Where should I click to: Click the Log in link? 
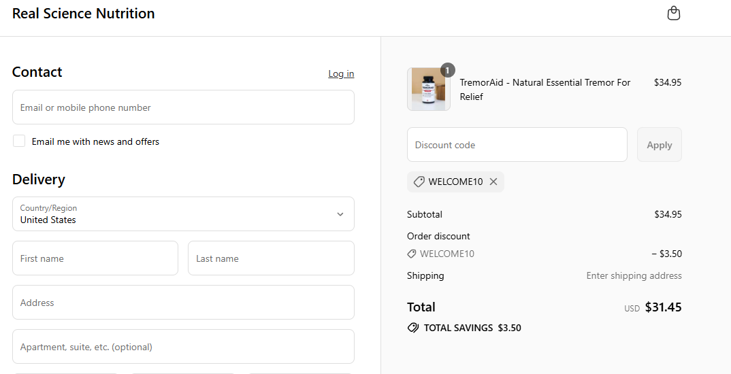(341, 73)
